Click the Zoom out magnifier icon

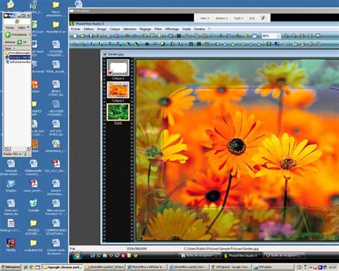pos(294,36)
